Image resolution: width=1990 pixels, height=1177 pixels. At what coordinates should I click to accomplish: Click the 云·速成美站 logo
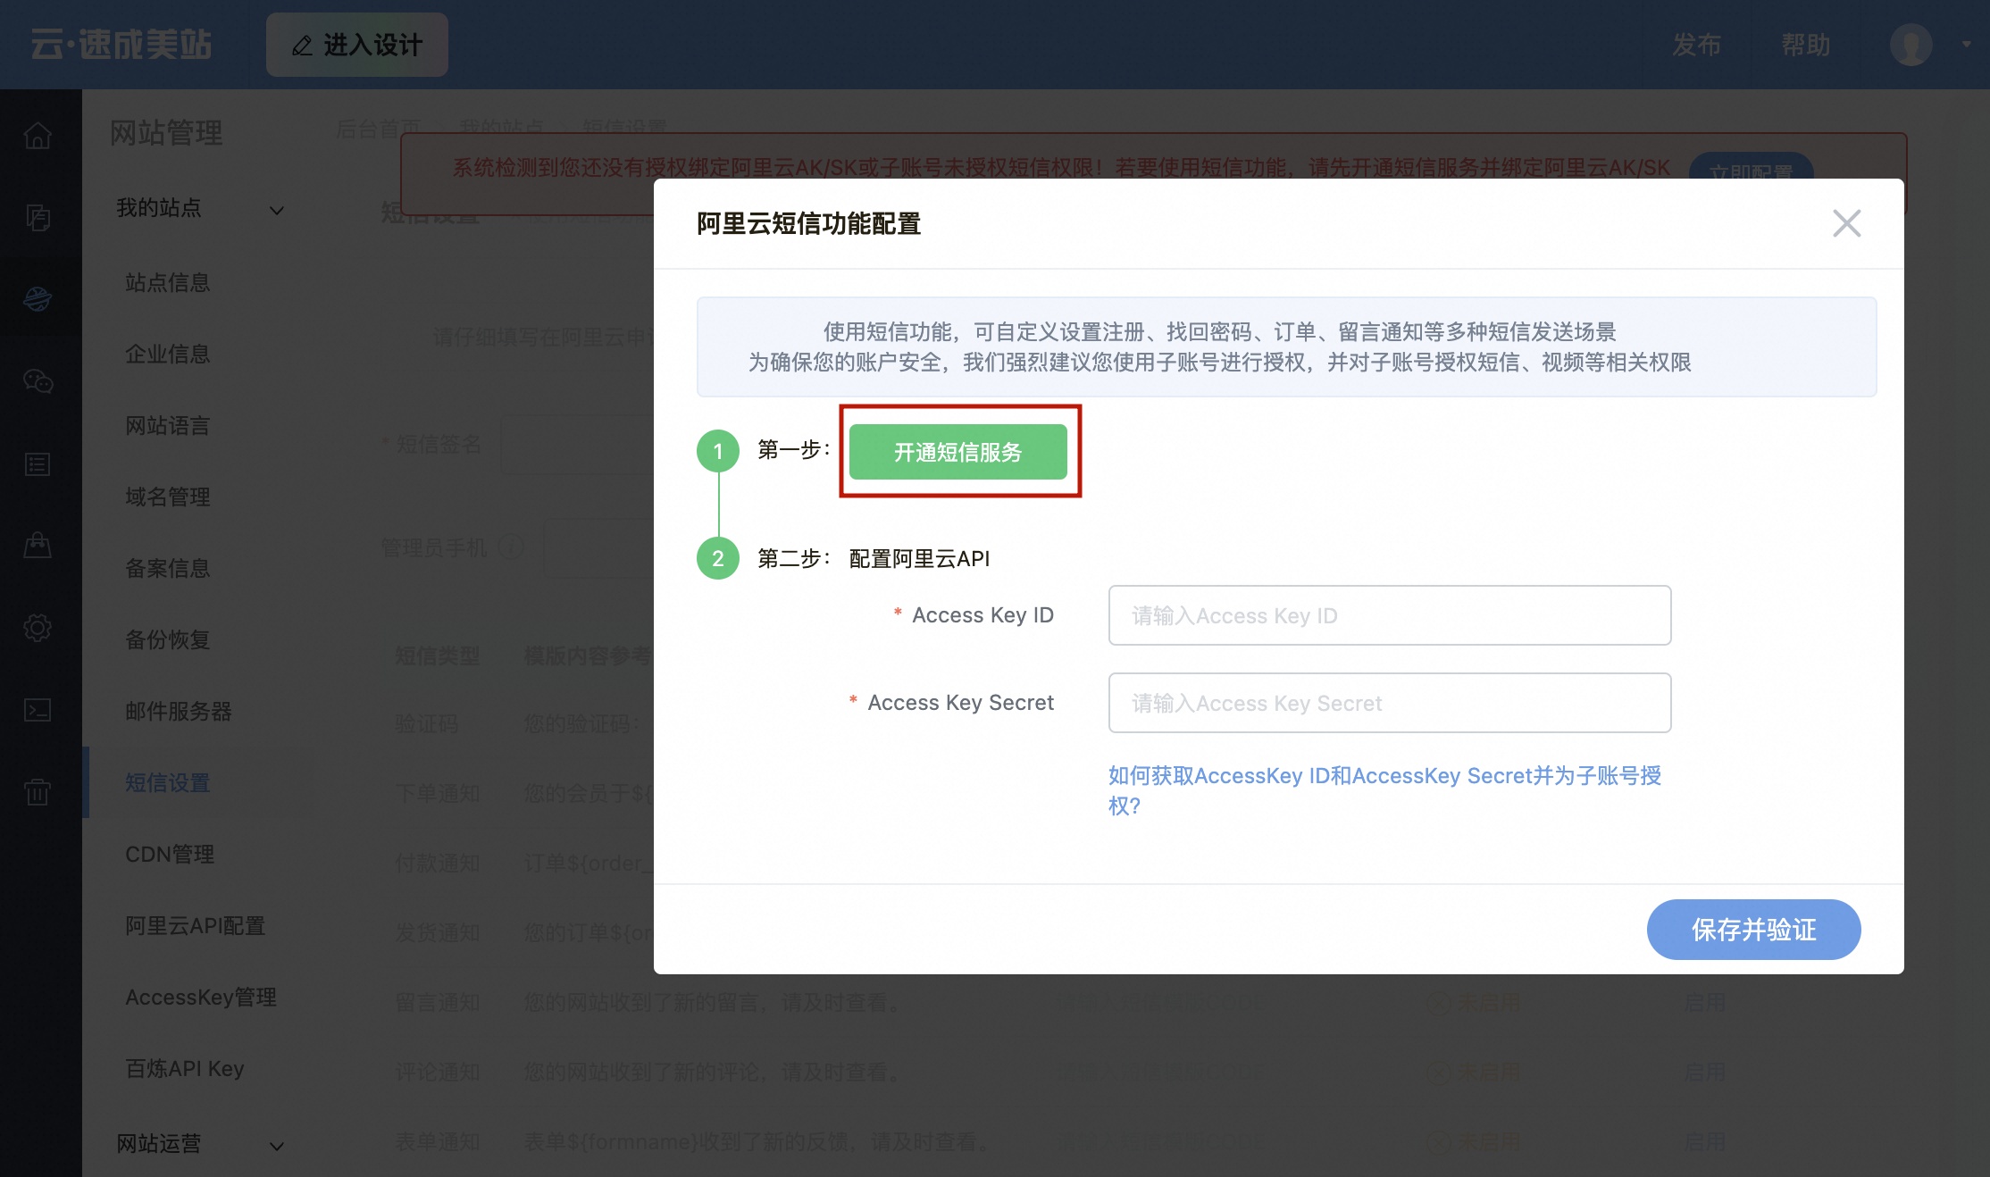click(x=121, y=45)
